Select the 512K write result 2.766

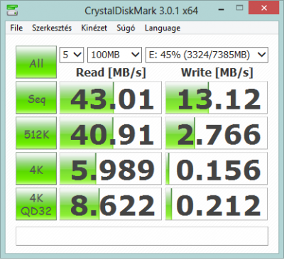[217, 133]
